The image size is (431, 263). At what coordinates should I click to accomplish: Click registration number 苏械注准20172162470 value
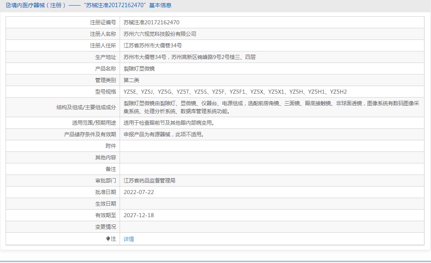152,23
